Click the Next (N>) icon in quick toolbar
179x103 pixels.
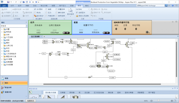[24, 2]
